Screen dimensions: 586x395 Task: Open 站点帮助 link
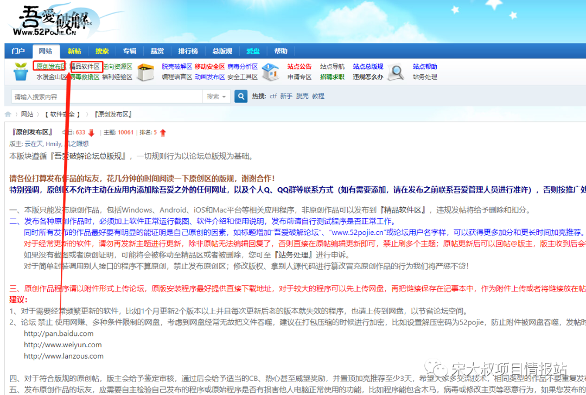point(425,67)
